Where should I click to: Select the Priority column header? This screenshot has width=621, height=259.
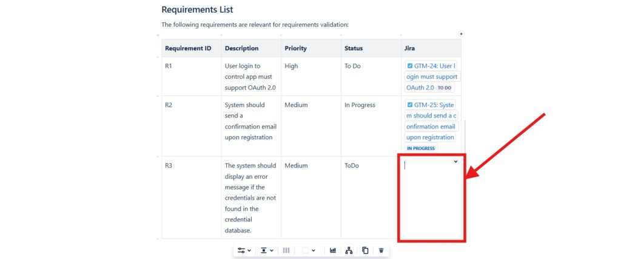click(295, 48)
